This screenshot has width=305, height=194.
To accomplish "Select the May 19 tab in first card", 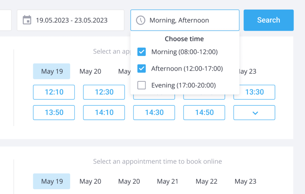I will click(x=51, y=71).
